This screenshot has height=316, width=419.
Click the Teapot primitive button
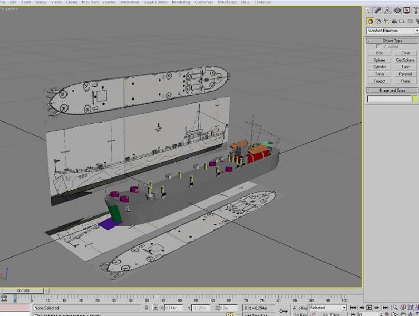tap(379, 81)
